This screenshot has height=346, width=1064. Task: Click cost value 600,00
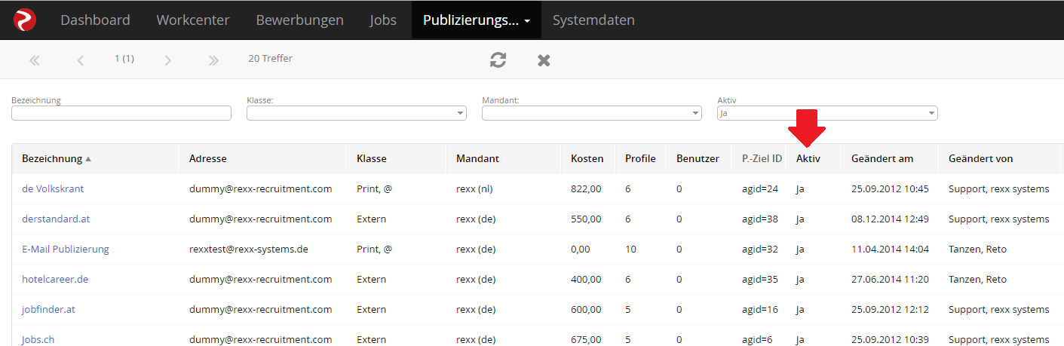click(x=586, y=309)
